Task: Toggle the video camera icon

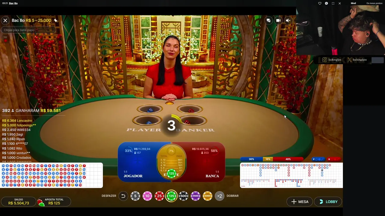Action: (278, 20)
